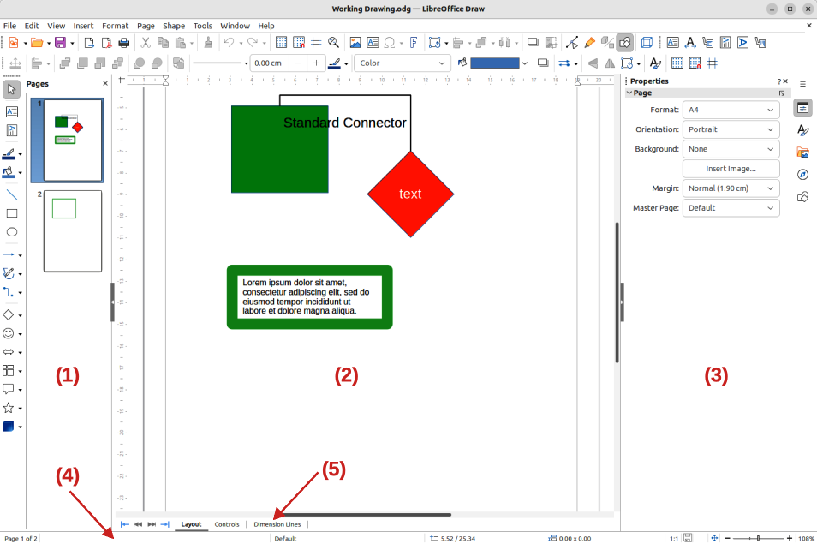
Task: Toggle Display Grid in standard toolbar
Action: click(282, 43)
